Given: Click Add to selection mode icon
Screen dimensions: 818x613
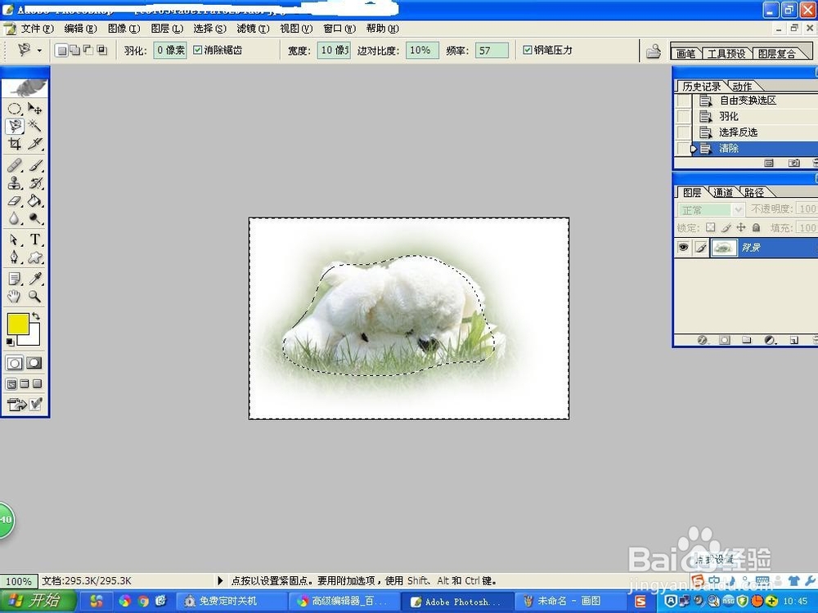Looking at the screenshot, I should point(75,50).
